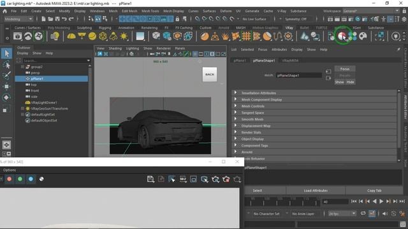Expand Smooth Mesh section

point(235,119)
